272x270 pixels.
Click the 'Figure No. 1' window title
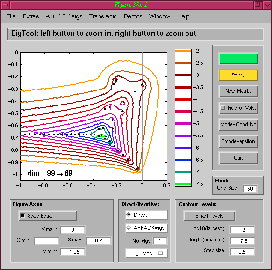coord(131,5)
